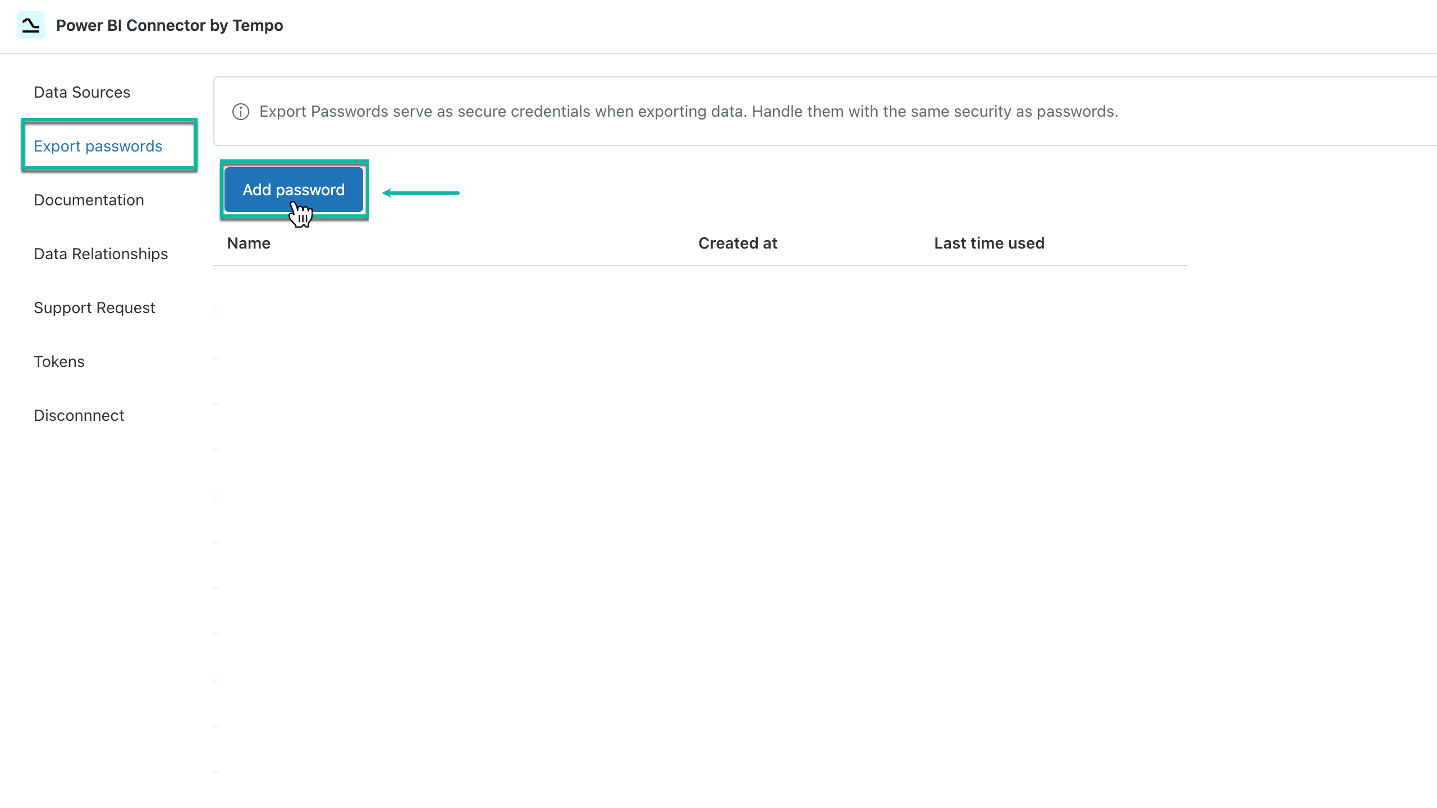The image size is (1437, 808).
Task: Click the Created at column header
Action: (738, 243)
